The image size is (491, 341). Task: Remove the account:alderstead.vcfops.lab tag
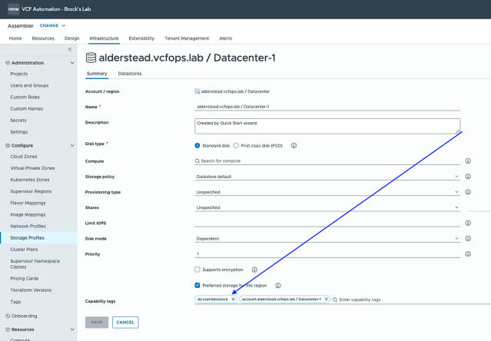(x=326, y=299)
